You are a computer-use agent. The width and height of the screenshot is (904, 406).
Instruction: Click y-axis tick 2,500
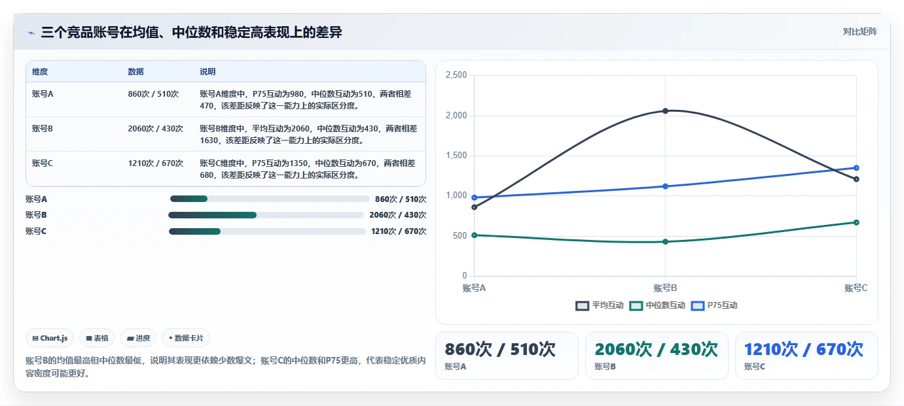pyautogui.click(x=456, y=75)
